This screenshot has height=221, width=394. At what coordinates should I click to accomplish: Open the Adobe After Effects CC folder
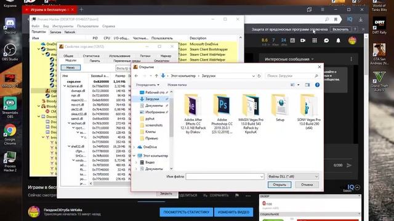pyautogui.click(x=193, y=114)
